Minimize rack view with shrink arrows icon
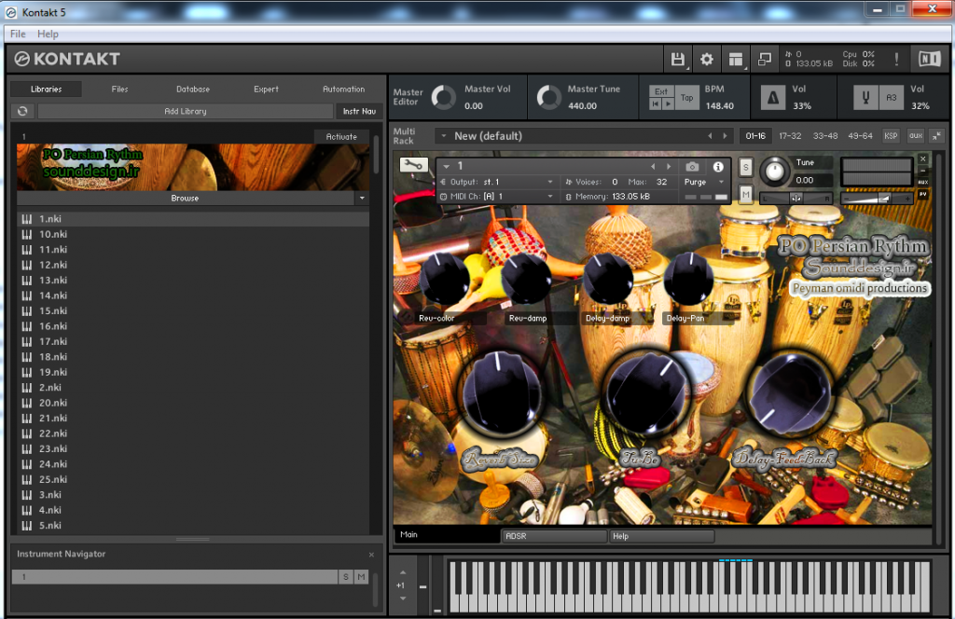Screen dimensions: 955x619 936,136
